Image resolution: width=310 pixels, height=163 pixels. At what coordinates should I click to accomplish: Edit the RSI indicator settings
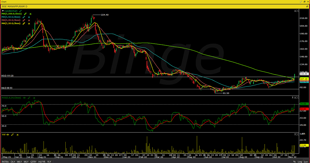29,98
